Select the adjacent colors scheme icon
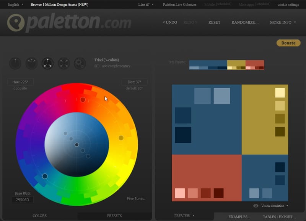This screenshot has width=306, height=221. tap(31, 63)
